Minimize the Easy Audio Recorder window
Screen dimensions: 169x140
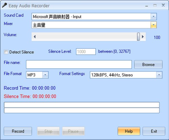146,6
